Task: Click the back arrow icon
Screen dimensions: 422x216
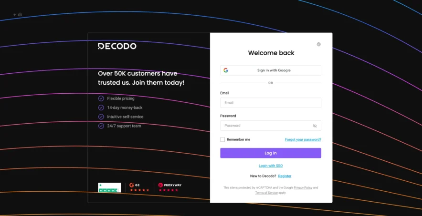Action: click(15, 15)
